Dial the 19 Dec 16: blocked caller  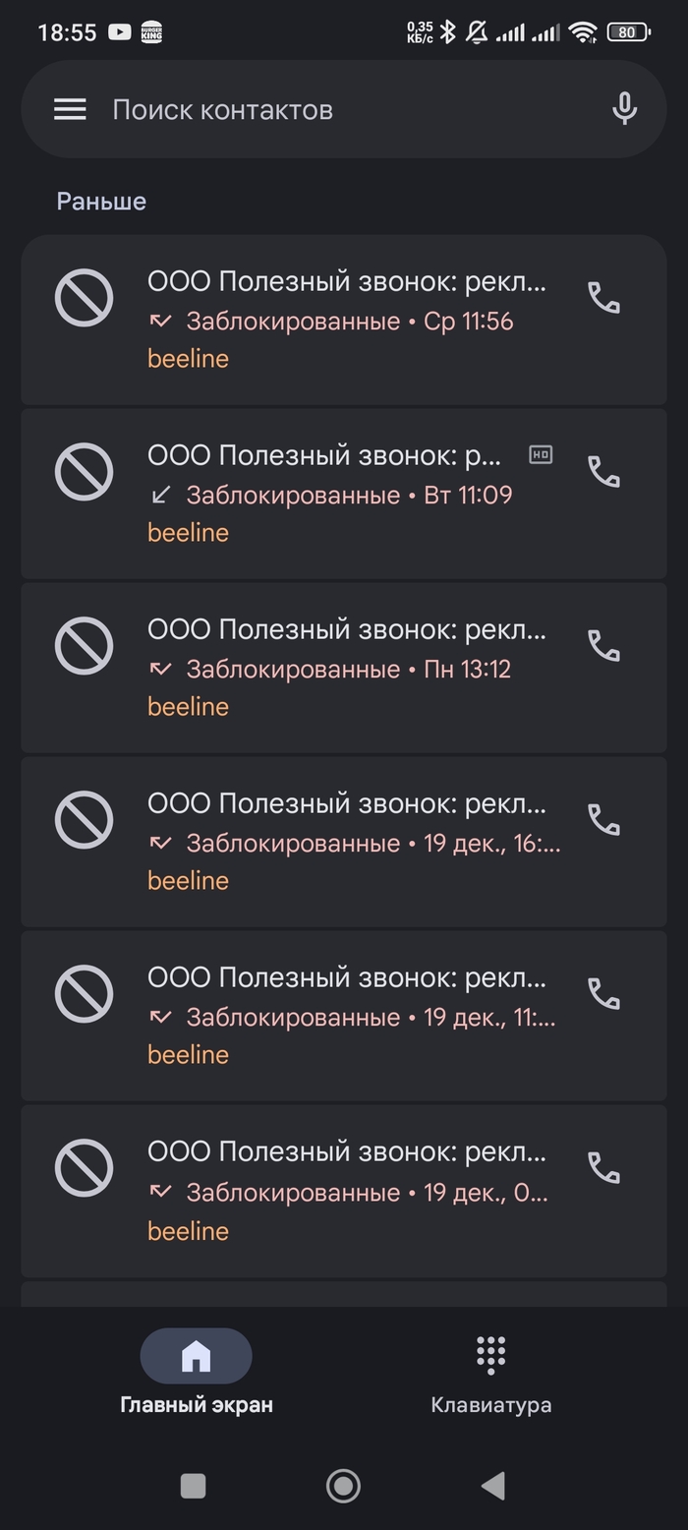click(603, 820)
